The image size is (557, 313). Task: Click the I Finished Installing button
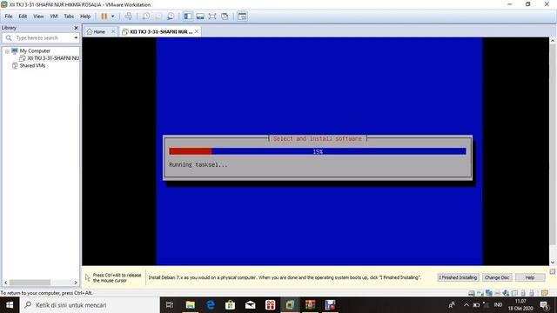click(x=458, y=277)
